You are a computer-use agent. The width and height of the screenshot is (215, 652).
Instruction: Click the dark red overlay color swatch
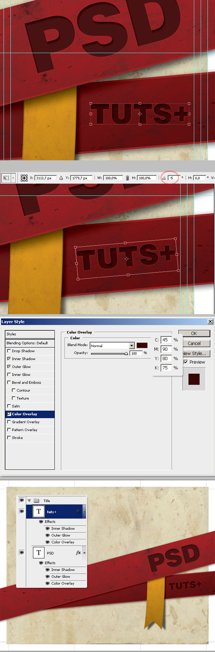[142, 345]
